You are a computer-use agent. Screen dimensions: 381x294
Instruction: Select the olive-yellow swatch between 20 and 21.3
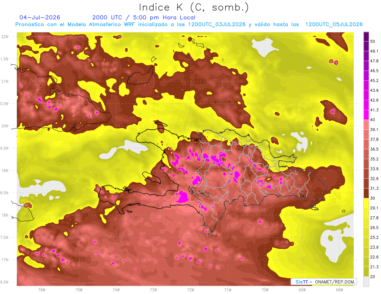[x=366, y=271]
